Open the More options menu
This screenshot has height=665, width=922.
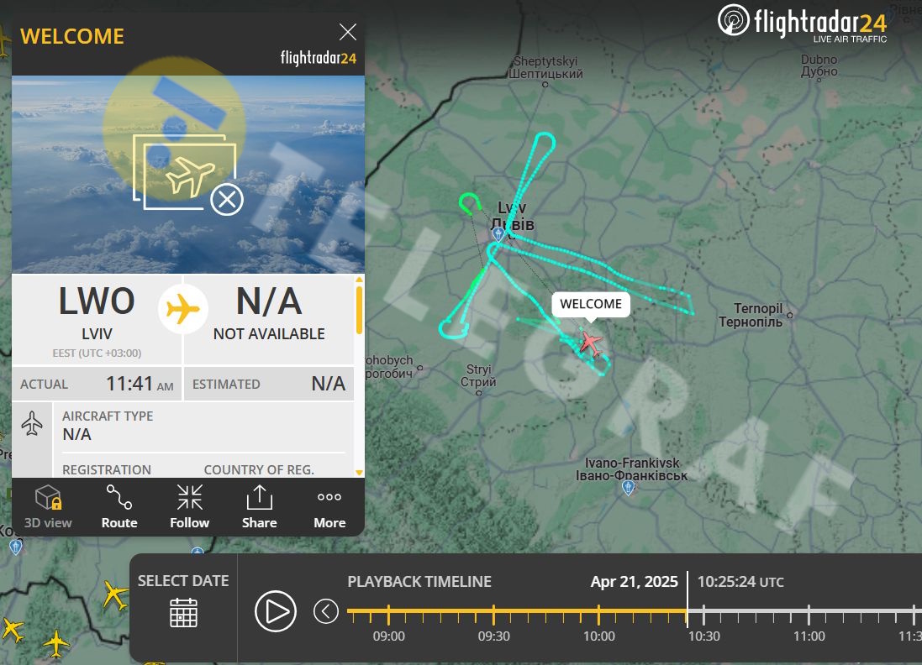[x=329, y=506]
